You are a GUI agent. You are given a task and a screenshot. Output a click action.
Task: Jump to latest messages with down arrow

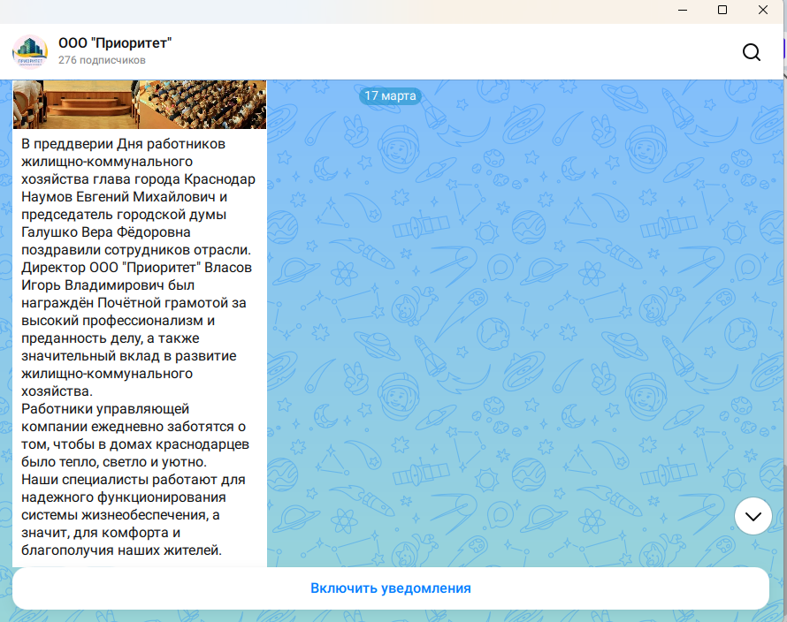point(753,516)
